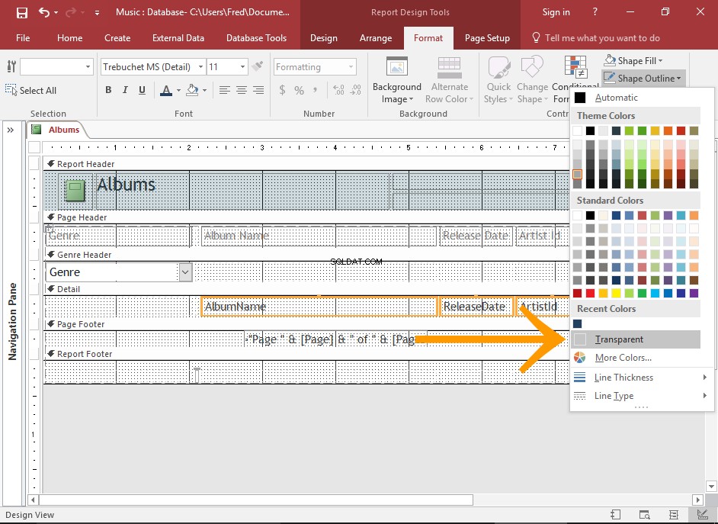The width and height of the screenshot is (718, 524).
Task: Toggle Underline formatting
Action: 142,90
